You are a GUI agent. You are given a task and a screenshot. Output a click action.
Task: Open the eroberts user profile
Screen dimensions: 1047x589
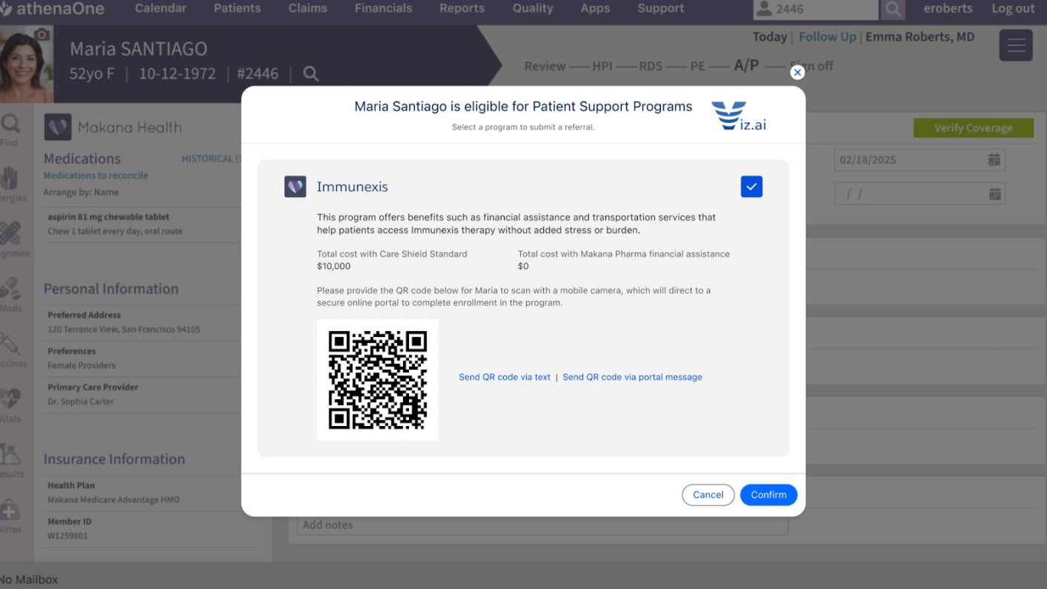pyautogui.click(x=947, y=9)
